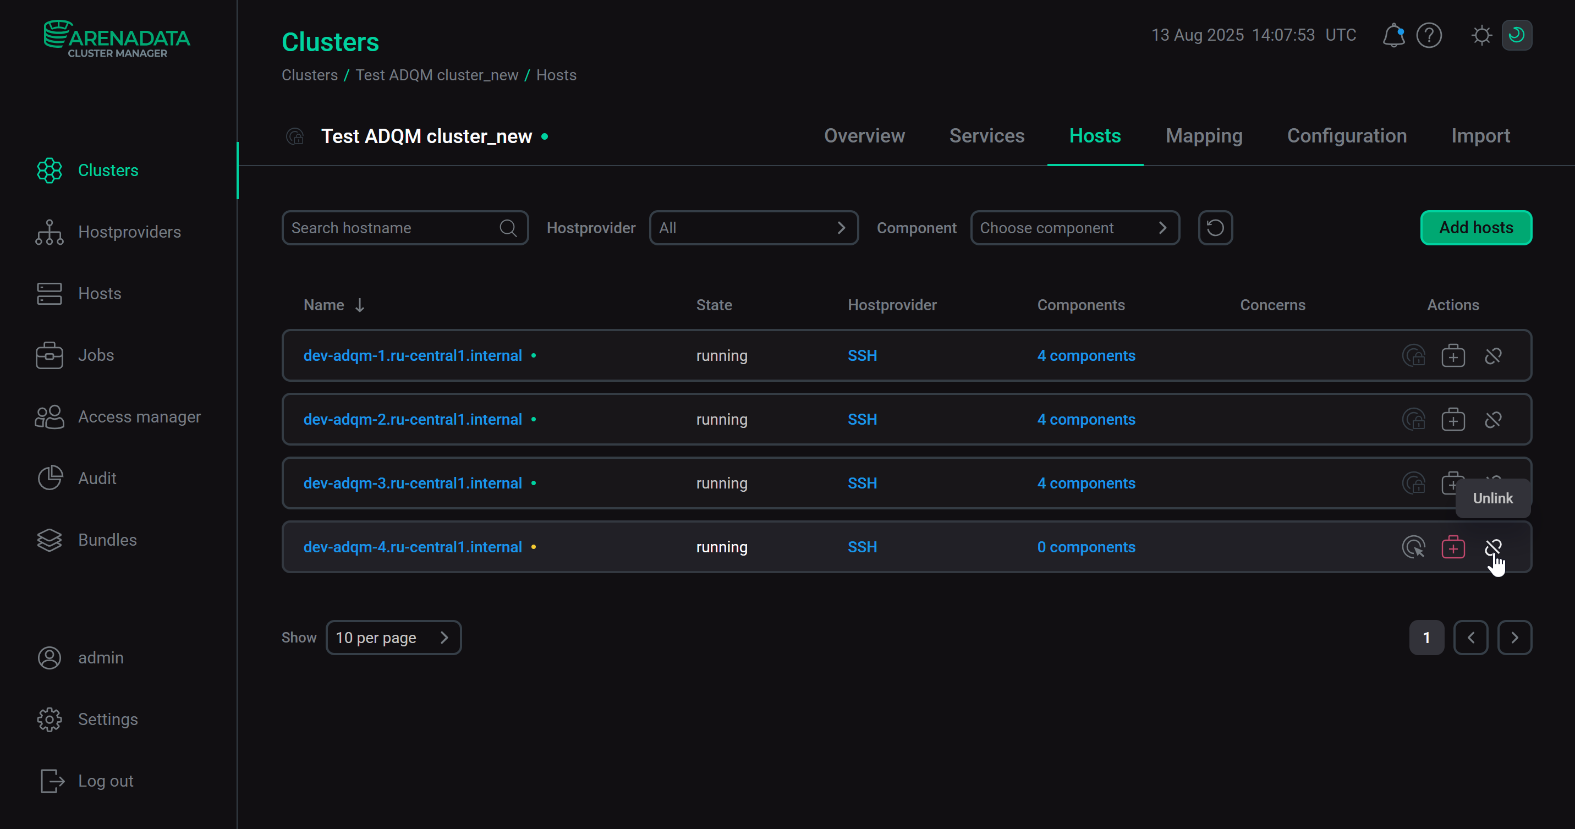
Task: Unlink host dev-adqm-2 from cluster
Action: click(1493, 419)
